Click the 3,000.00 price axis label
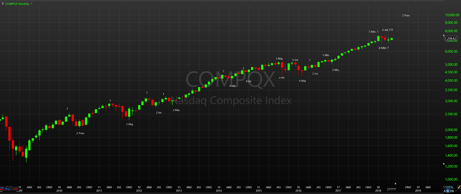 tap(451, 101)
